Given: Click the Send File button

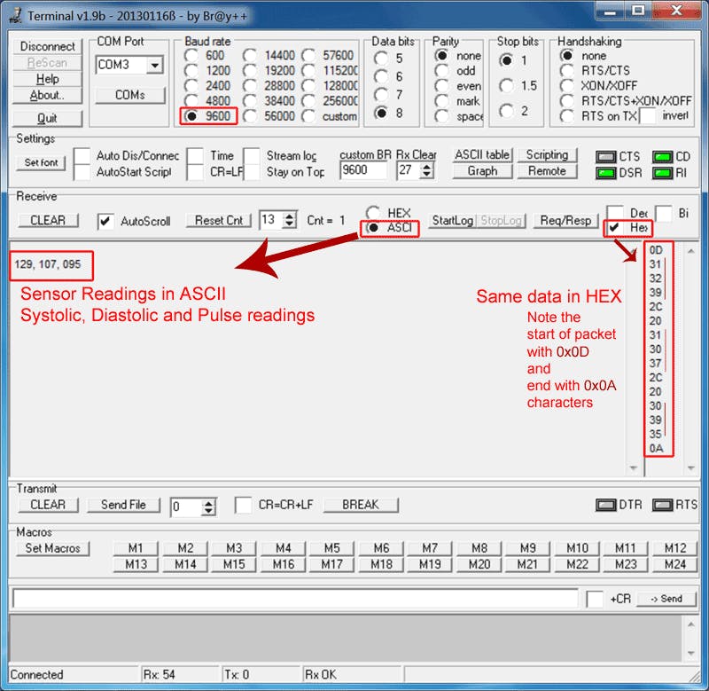Looking at the screenshot, I should (123, 505).
